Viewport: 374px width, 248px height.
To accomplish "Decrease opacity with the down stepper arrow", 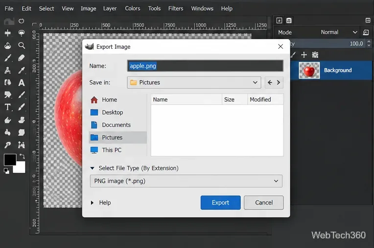I will [x=369, y=45].
